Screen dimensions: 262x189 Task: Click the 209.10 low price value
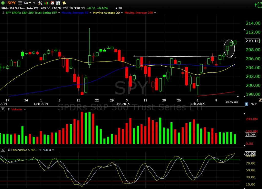pyautogui.click(x=68, y=8)
